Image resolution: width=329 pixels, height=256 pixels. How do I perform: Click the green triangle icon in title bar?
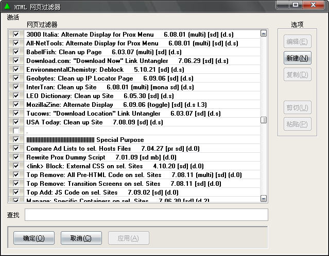click(x=7, y=6)
